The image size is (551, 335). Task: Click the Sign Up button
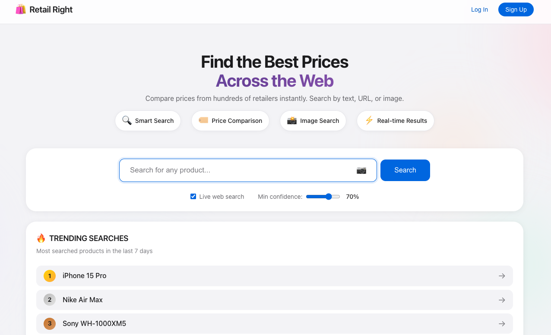516,9
